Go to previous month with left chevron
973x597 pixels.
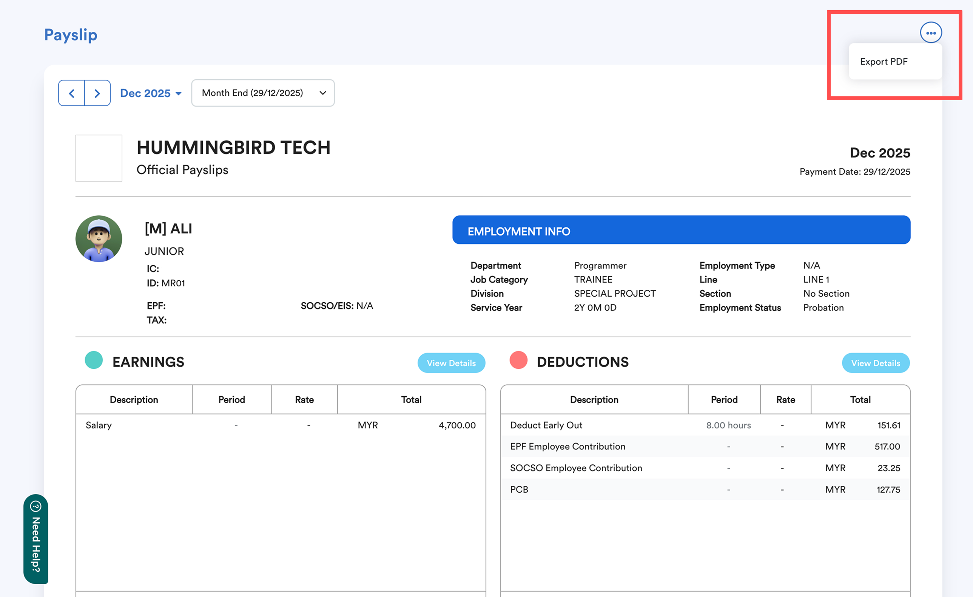(x=71, y=93)
